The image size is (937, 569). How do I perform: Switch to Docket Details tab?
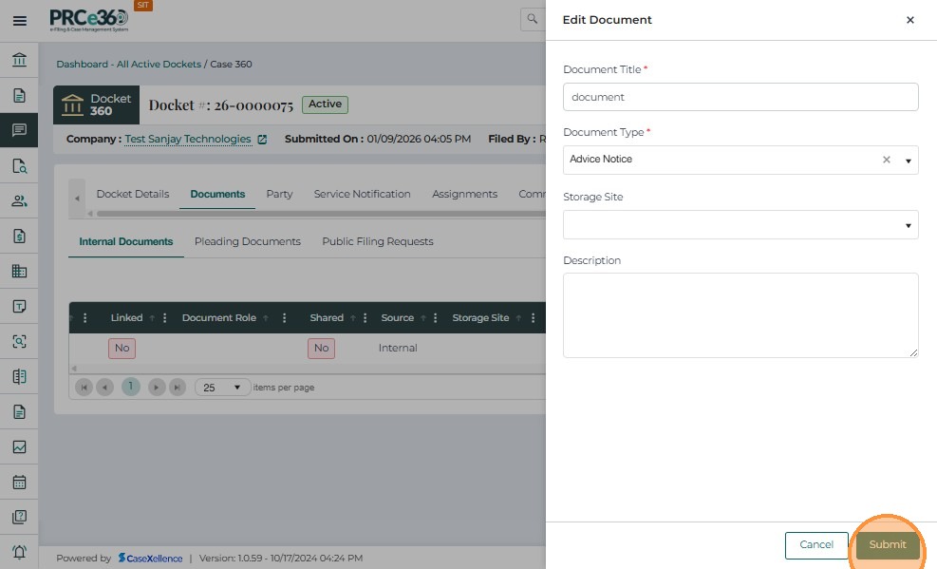pos(133,194)
